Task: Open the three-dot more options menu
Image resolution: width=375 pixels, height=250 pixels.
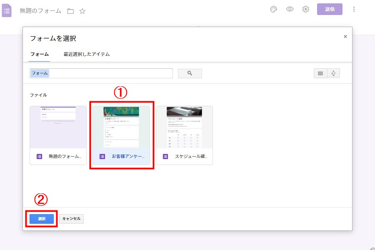Action: coord(354,10)
